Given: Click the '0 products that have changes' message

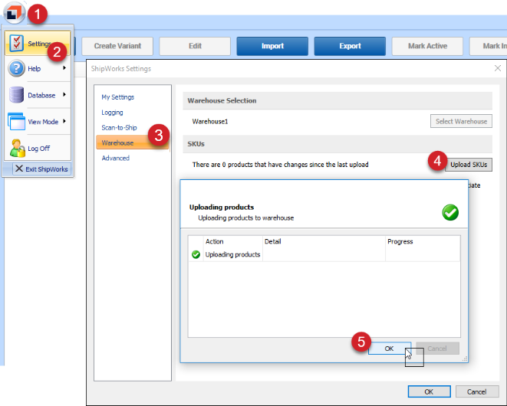Looking at the screenshot, I should point(280,165).
